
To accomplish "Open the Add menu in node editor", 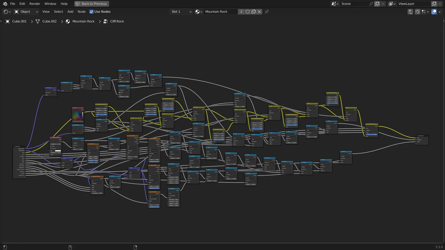I will coord(70,12).
